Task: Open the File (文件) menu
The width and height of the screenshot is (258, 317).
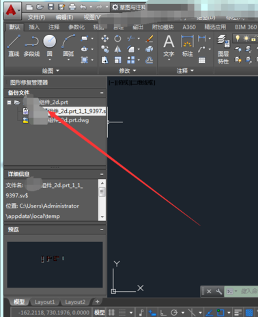Action: [x=36, y=17]
